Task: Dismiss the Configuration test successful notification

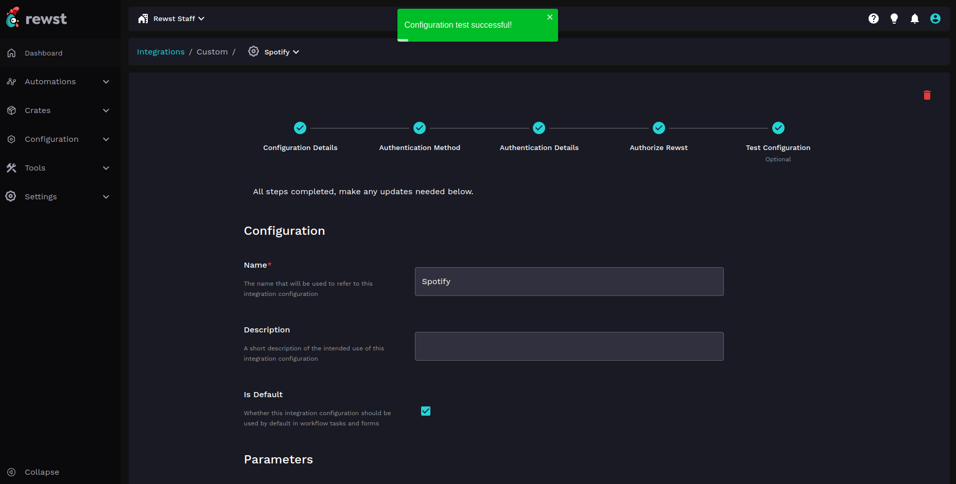Action: click(549, 17)
